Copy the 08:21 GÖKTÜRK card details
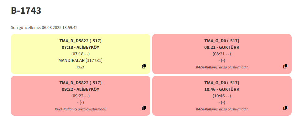Image resolution: width=296 pixels, height=116 pixels. pyautogui.click(x=285, y=66)
